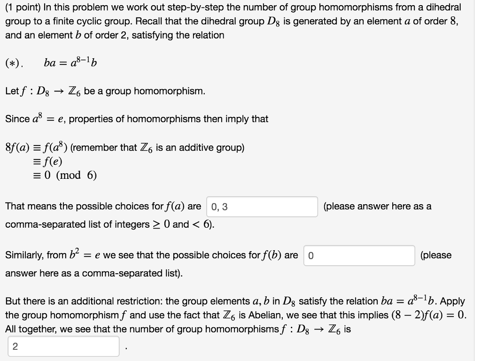Click the f(a) answer input containing 0, 3
This screenshot has height=361, width=481.
261,207
